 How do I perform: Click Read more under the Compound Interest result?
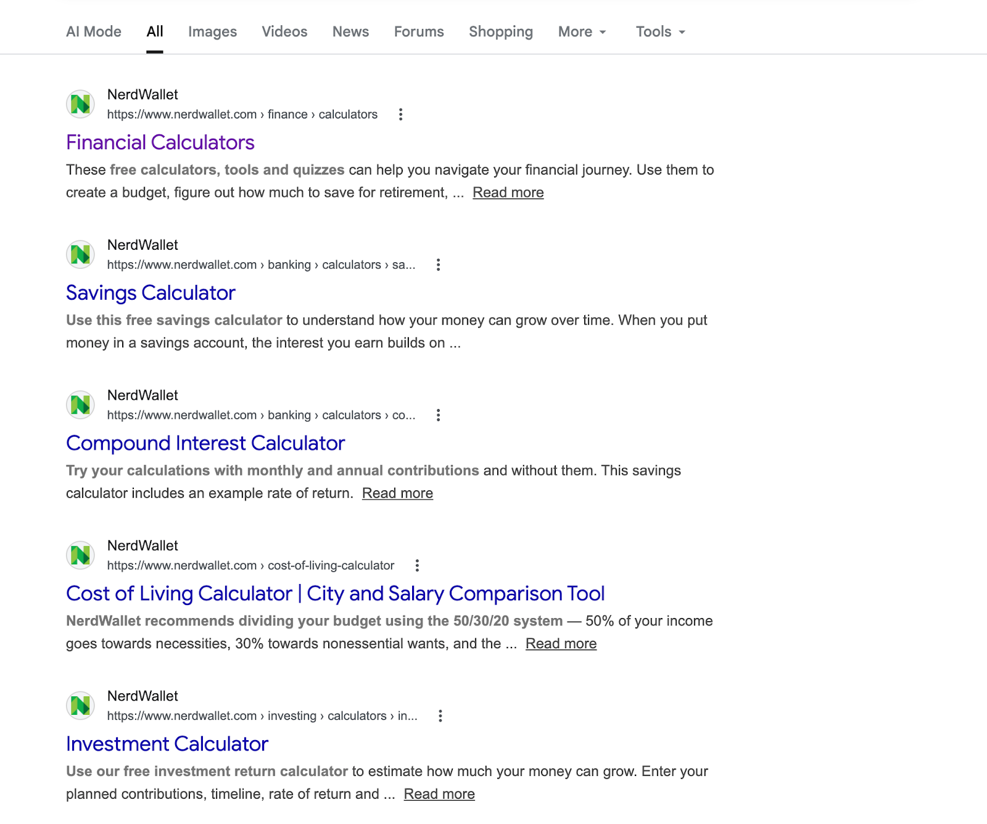(397, 493)
